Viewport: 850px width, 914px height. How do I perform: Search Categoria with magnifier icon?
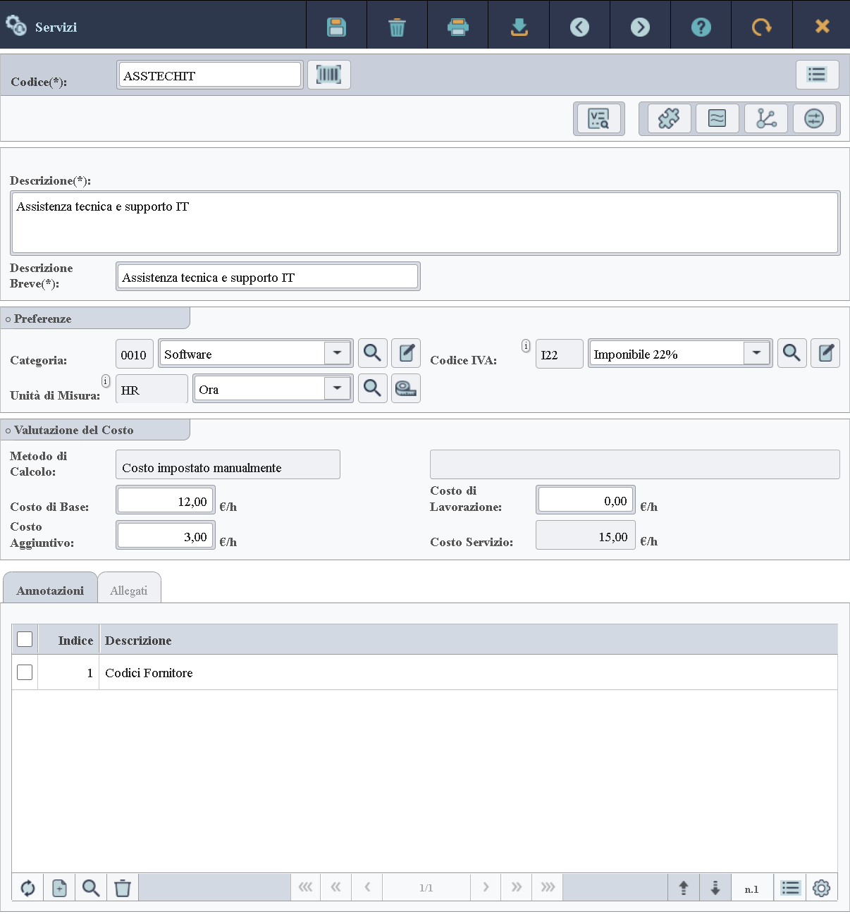coord(372,353)
